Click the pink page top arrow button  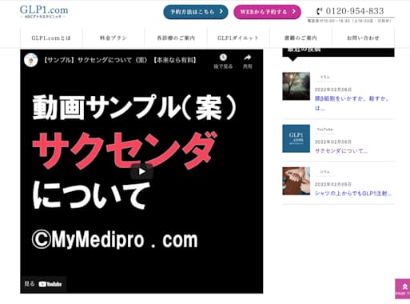click(403, 289)
